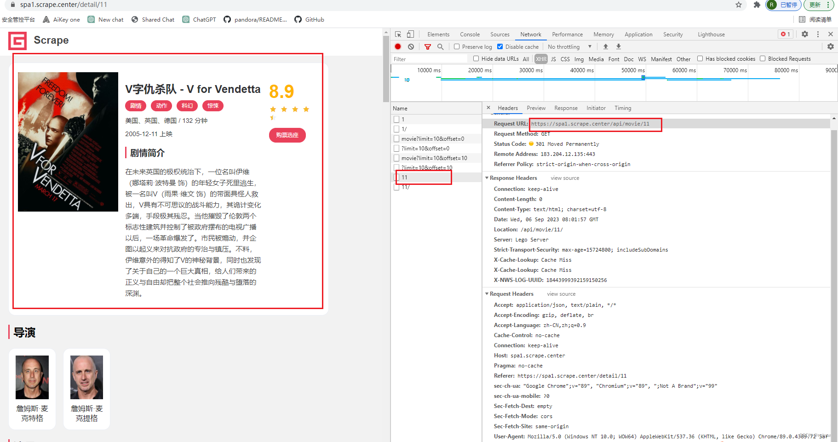Click the red 购票选座 button
The image size is (838, 442).
[287, 135]
